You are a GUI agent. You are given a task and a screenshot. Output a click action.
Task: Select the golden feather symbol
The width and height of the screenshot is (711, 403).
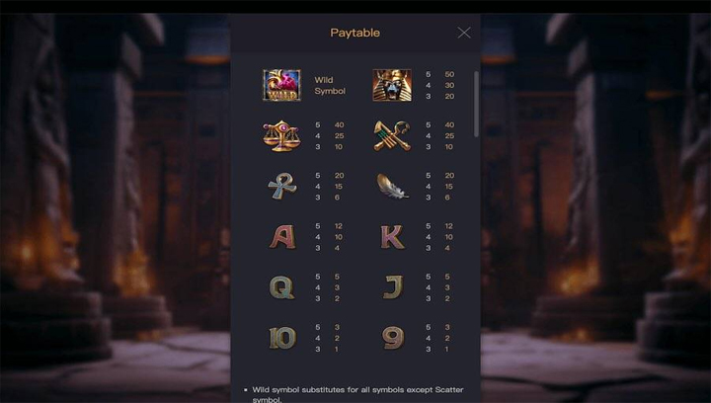(392, 187)
